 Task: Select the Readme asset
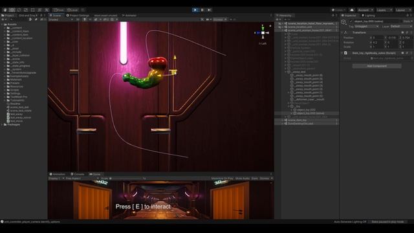click(x=15, y=104)
